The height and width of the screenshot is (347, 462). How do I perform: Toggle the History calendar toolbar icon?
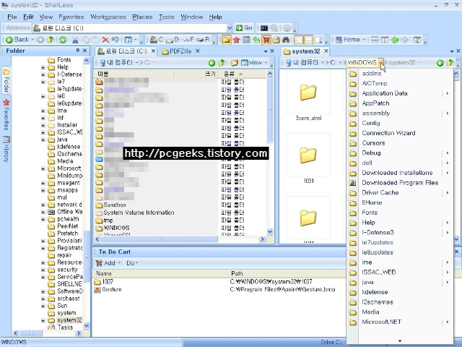tap(246, 40)
